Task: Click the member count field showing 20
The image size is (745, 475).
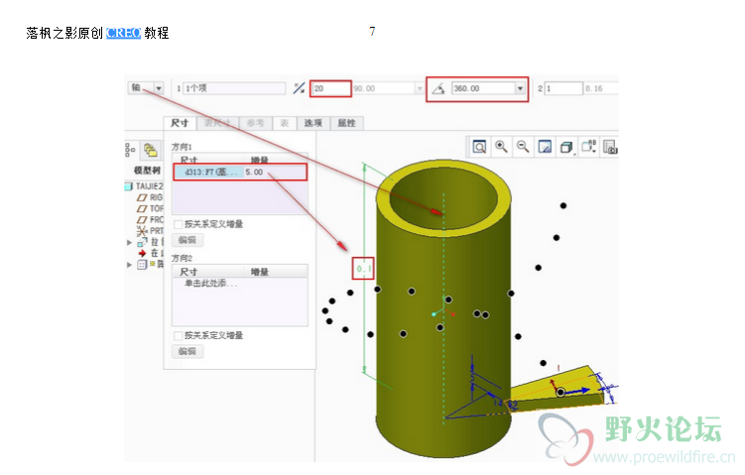Action: click(x=330, y=89)
